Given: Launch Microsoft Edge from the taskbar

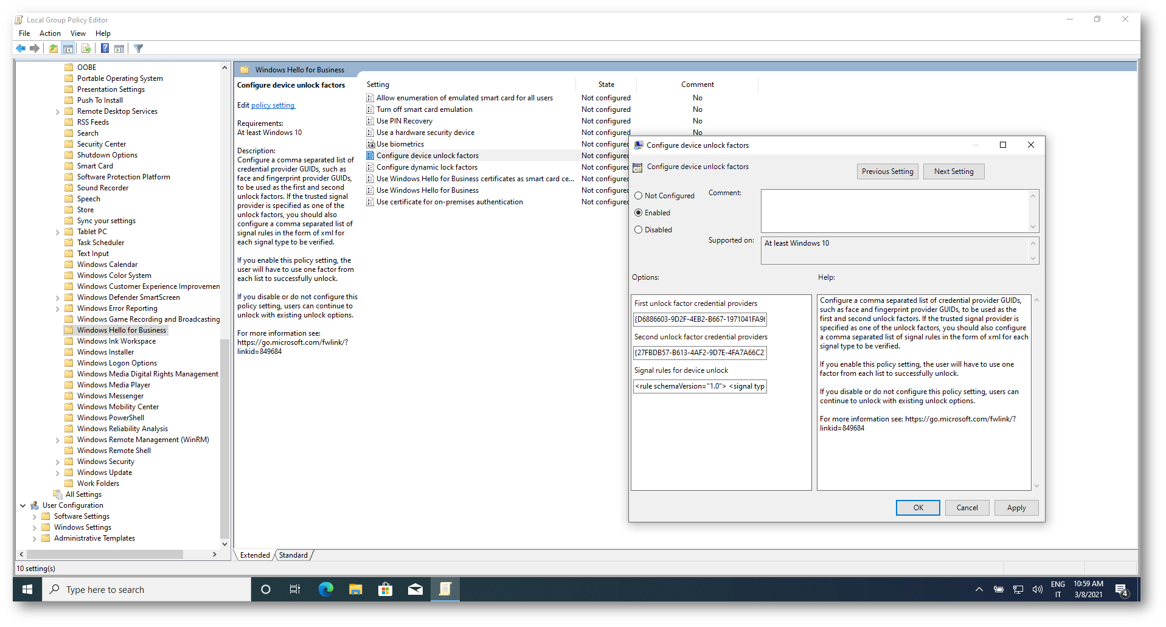Looking at the screenshot, I should tap(325, 589).
